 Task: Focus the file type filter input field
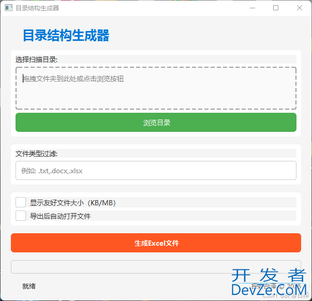coord(156,171)
